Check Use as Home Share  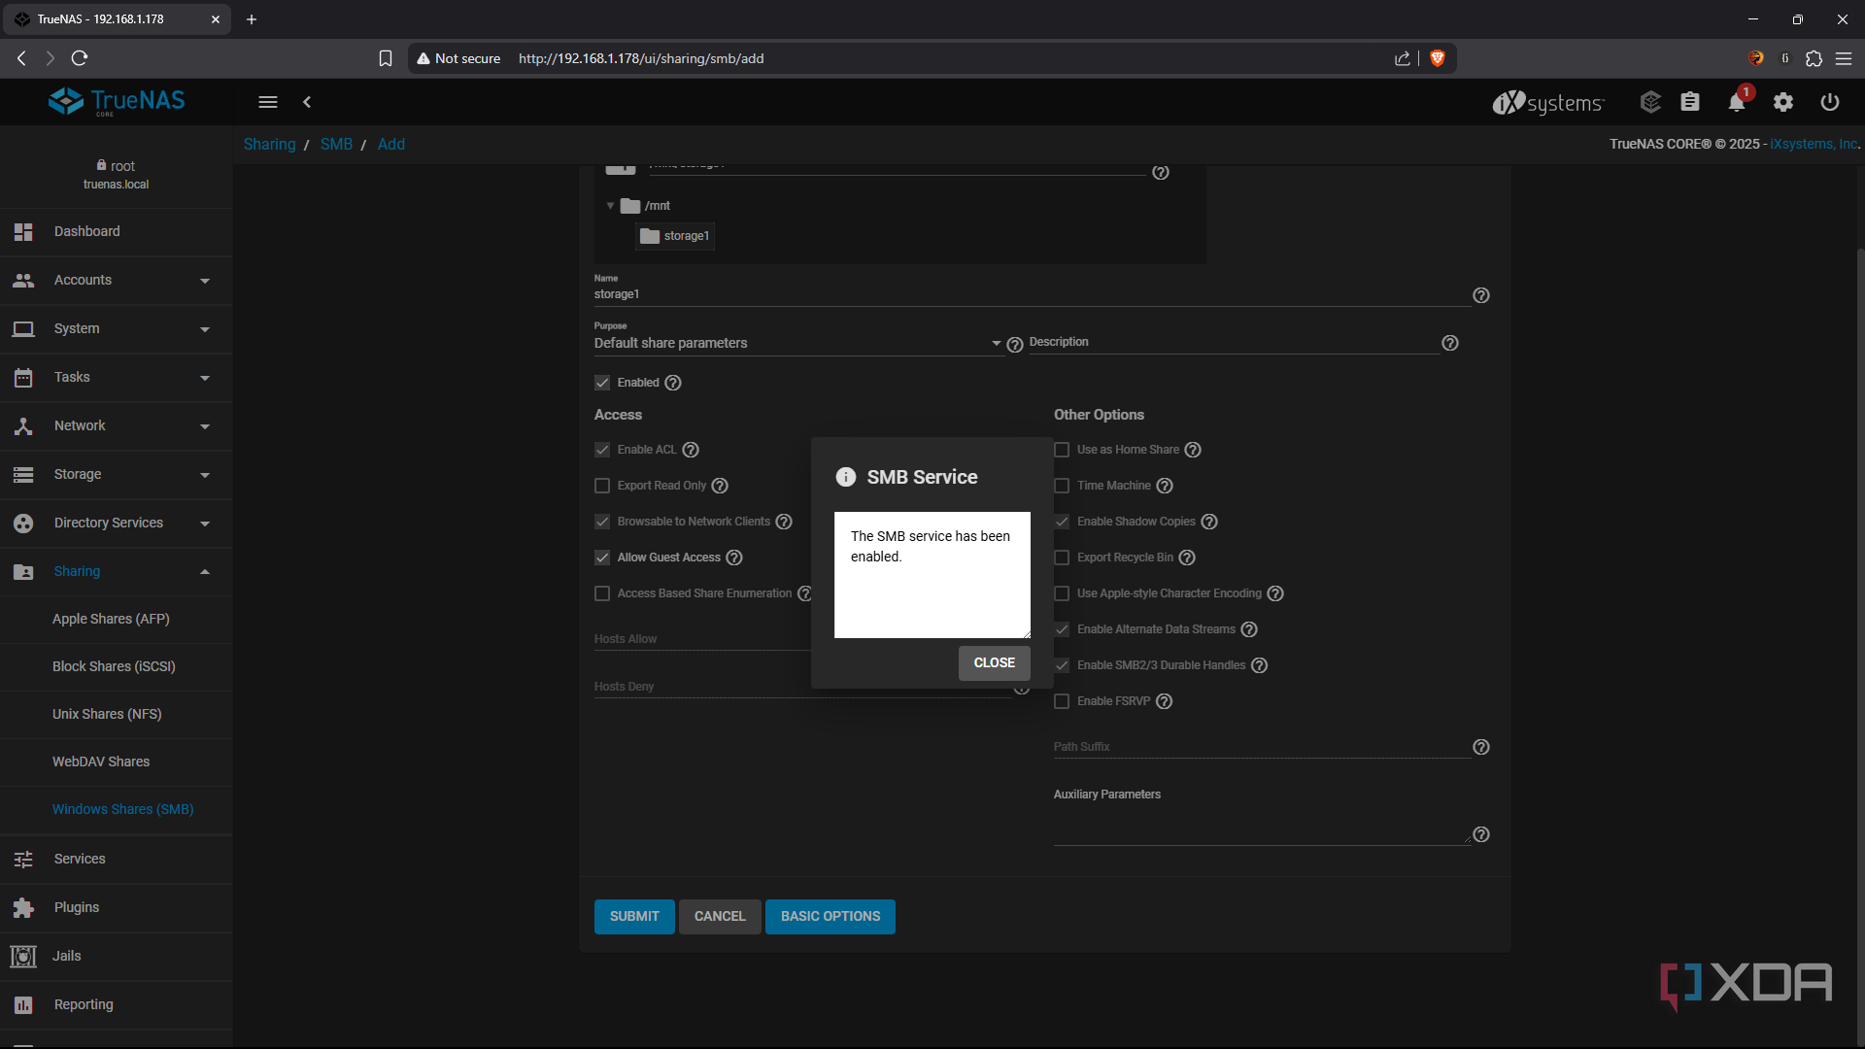[1062, 450]
